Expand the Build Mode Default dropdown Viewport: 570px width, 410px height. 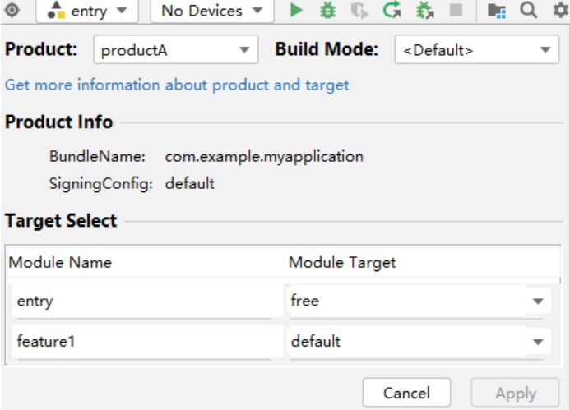click(477, 50)
